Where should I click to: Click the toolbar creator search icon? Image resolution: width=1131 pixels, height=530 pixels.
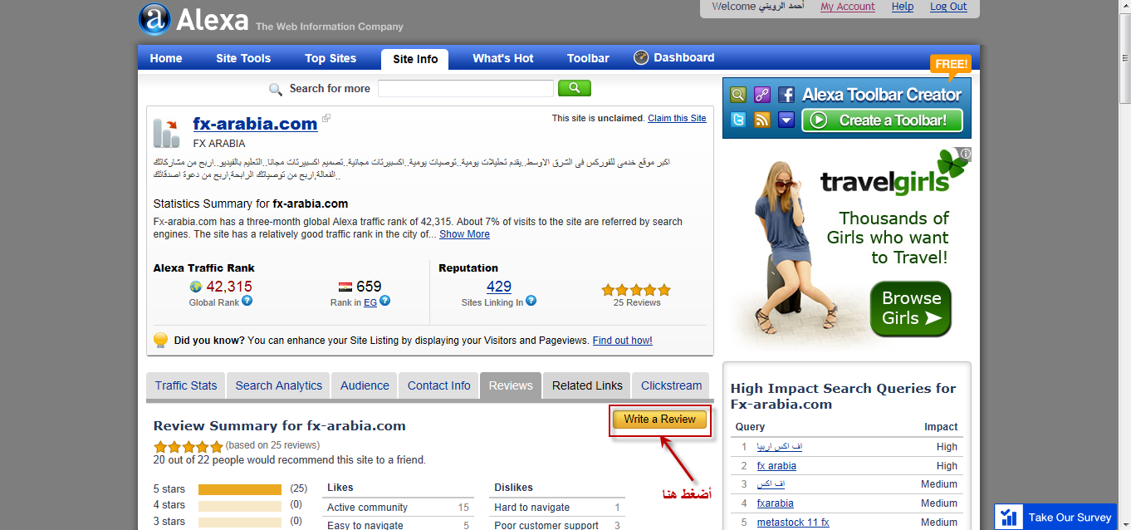tap(738, 95)
